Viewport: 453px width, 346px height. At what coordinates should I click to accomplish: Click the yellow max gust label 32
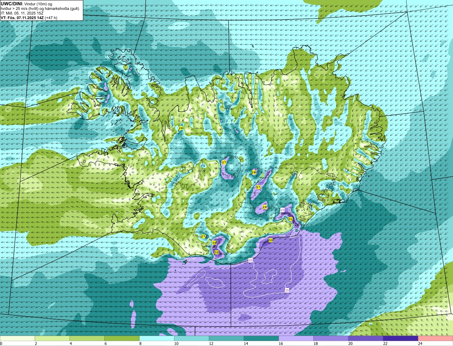point(216,252)
